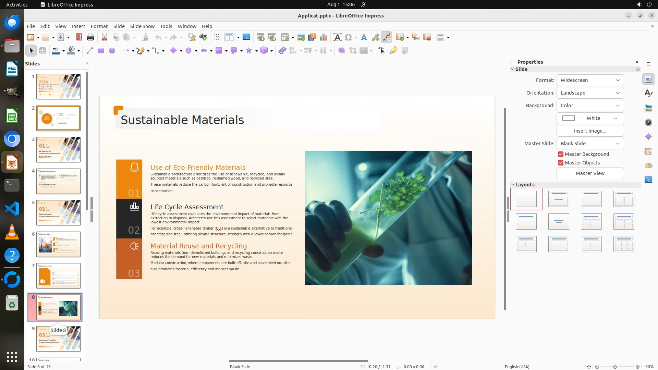This screenshot has width=658, height=370.
Task: Select the Rectangle drawing tool
Action: coord(101,51)
